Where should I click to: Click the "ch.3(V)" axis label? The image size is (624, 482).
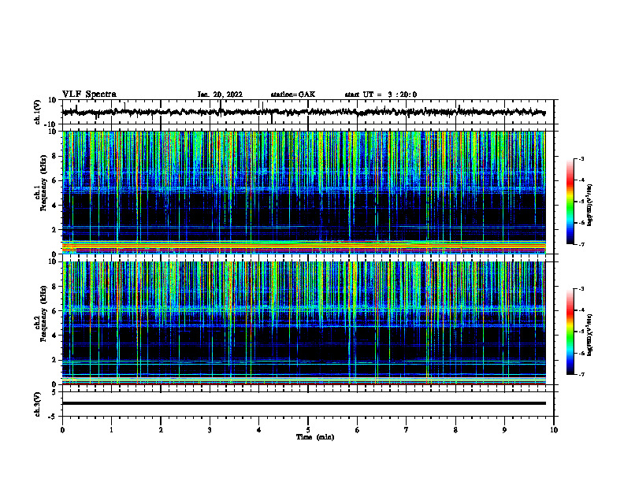38,404
